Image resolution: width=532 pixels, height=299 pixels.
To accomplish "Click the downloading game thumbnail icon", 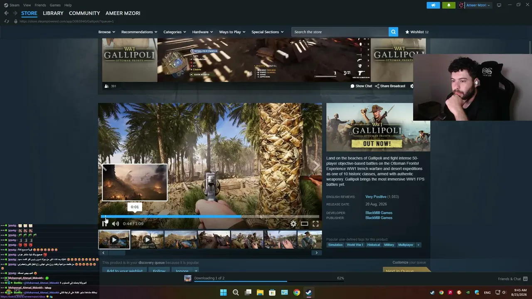I will click(x=188, y=278).
